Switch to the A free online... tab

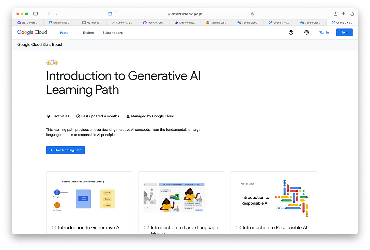185,23
